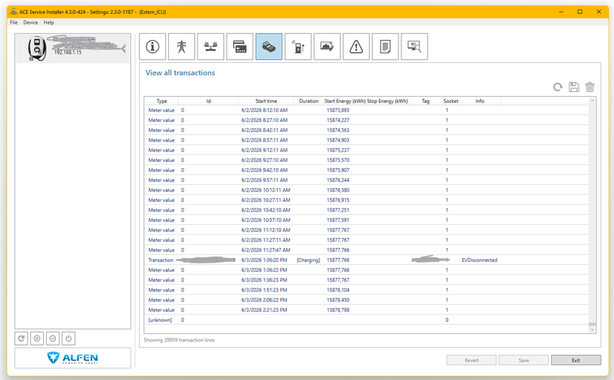This screenshot has height=380, width=614.
Task: Click the energy value 15877,591
Action: (x=338, y=220)
